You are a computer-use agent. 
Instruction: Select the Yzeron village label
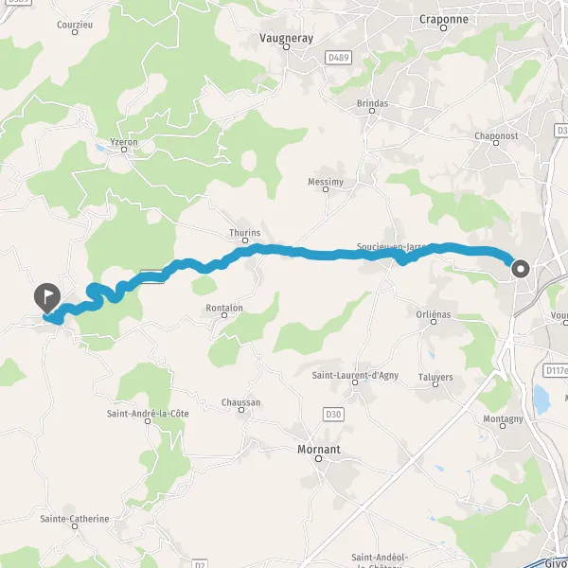click(x=124, y=142)
